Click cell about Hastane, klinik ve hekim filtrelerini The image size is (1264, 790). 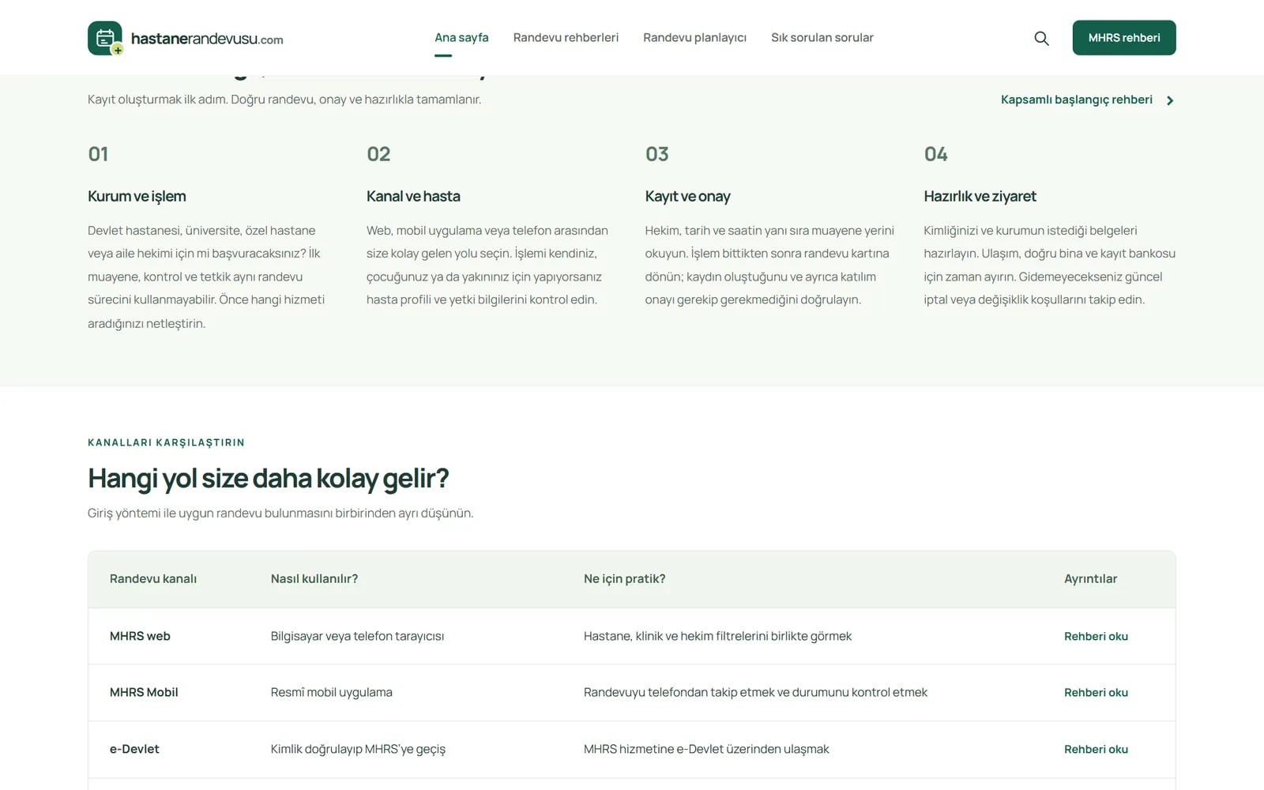tap(717, 637)
